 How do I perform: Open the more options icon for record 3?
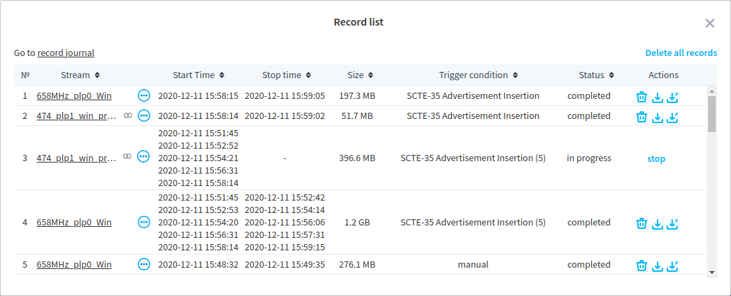tap(144, 157)
